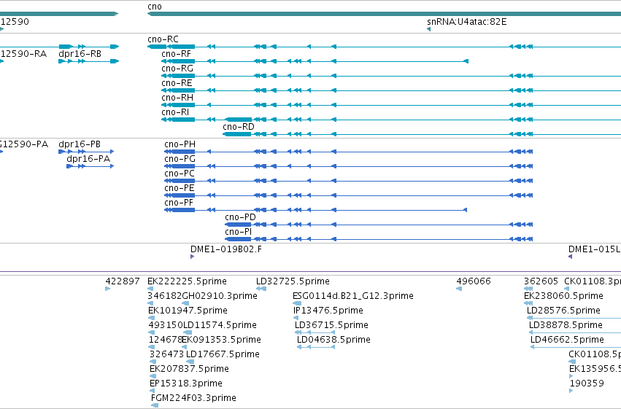Image resolution: width=621 pixels, height=409 pixels.
Task: Select LD46662.5prime EST label
Action: pos(567,340)
